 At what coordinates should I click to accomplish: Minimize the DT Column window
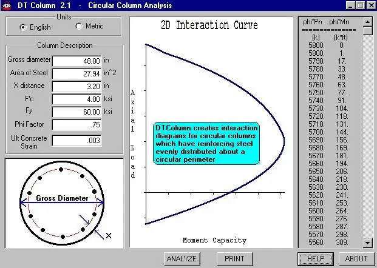pyautogui.click(x=351, y=5)
